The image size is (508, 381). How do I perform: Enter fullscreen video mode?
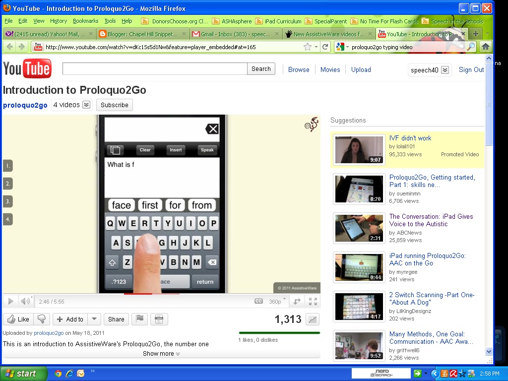313,301
